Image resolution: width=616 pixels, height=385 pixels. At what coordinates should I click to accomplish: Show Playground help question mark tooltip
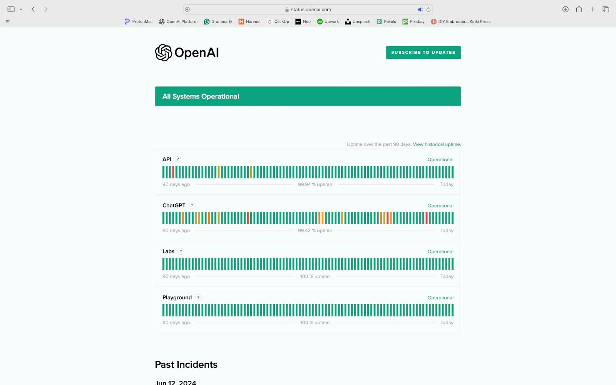[x=198, y=298]
